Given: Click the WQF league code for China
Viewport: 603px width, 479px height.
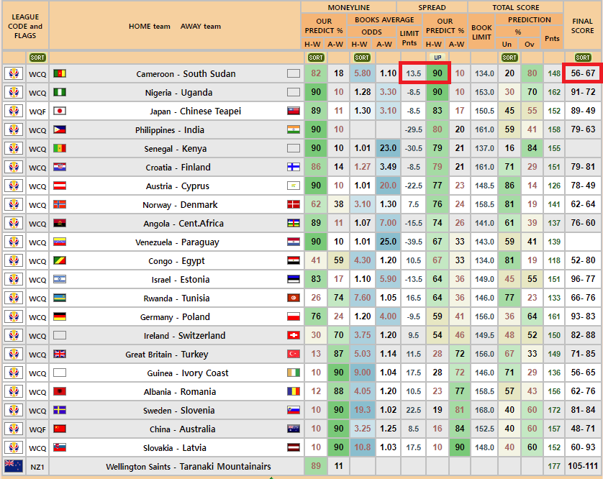Looking at the screenshot, I should click(x=37, y=429).
